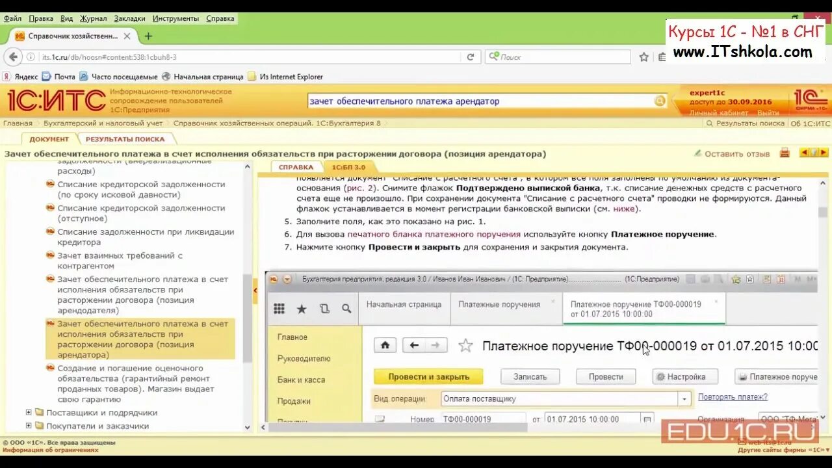Select the 1С:БП 3.0 tab
The height and width of the screenshot is (468, 832).
tap(348, 167)
